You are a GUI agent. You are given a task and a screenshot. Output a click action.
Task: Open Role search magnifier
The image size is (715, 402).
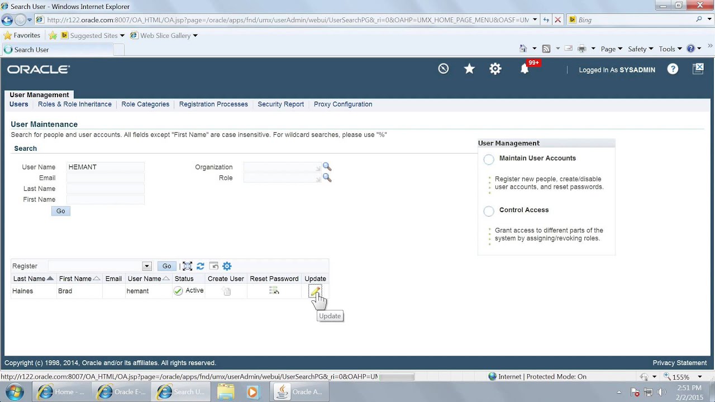pos(327,178)
